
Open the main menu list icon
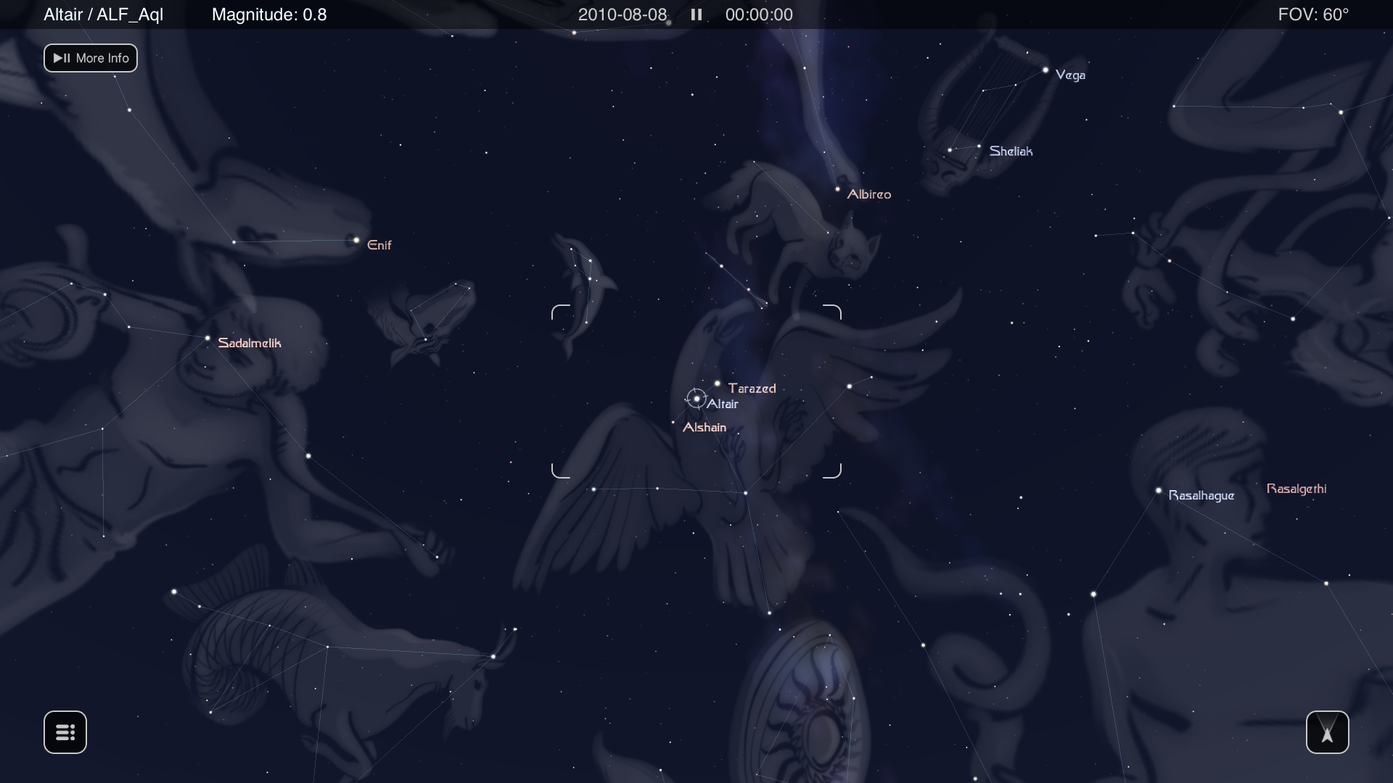point(65,732)
